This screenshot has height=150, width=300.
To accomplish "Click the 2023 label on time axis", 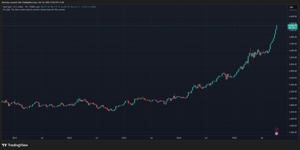I will click(124, 138).
